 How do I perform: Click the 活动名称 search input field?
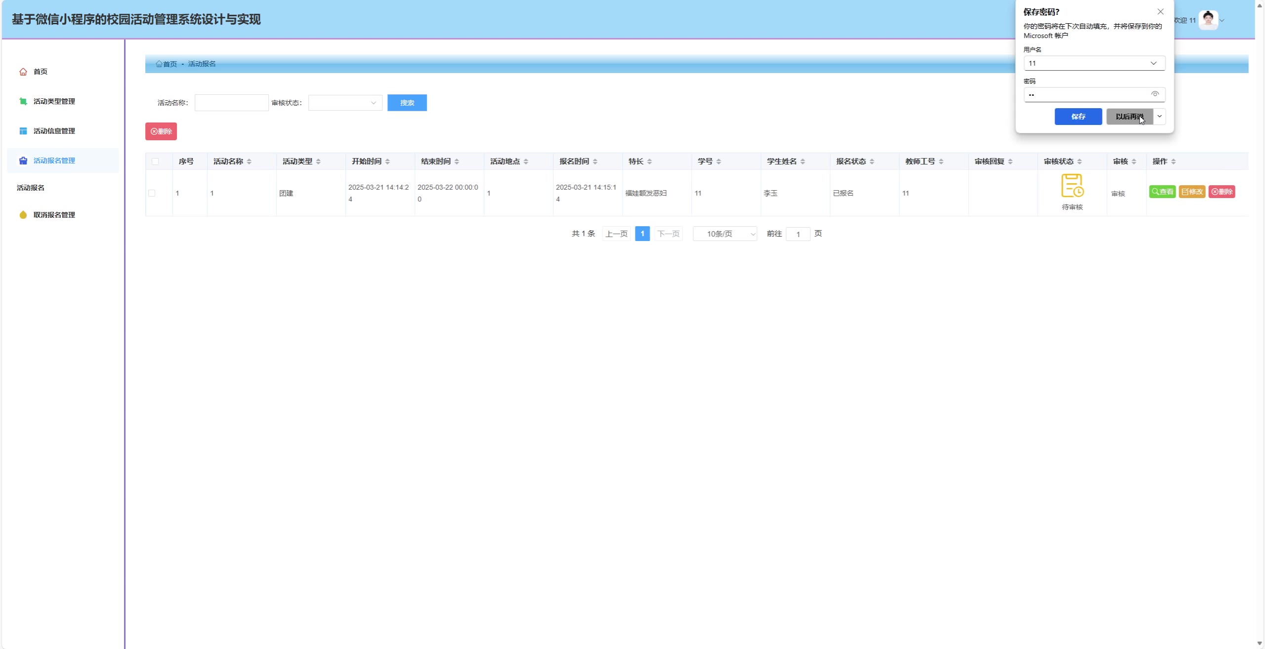(231, 103)
